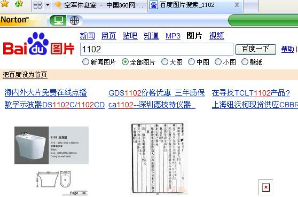This screenshot has width=298, height=197.
Task: Open the quick tabs grid view
Action: (x=37, y=5)
